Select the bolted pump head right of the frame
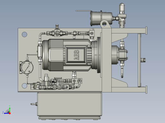The width and height of the screenshot is (165, 123). click(123, 55)
